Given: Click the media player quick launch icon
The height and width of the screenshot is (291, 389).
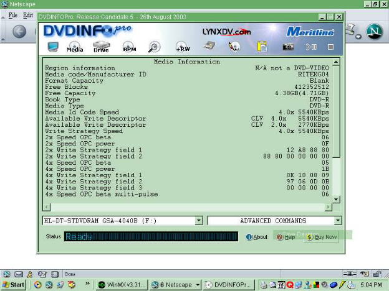Looking at the screenshot, I should 37,285.
